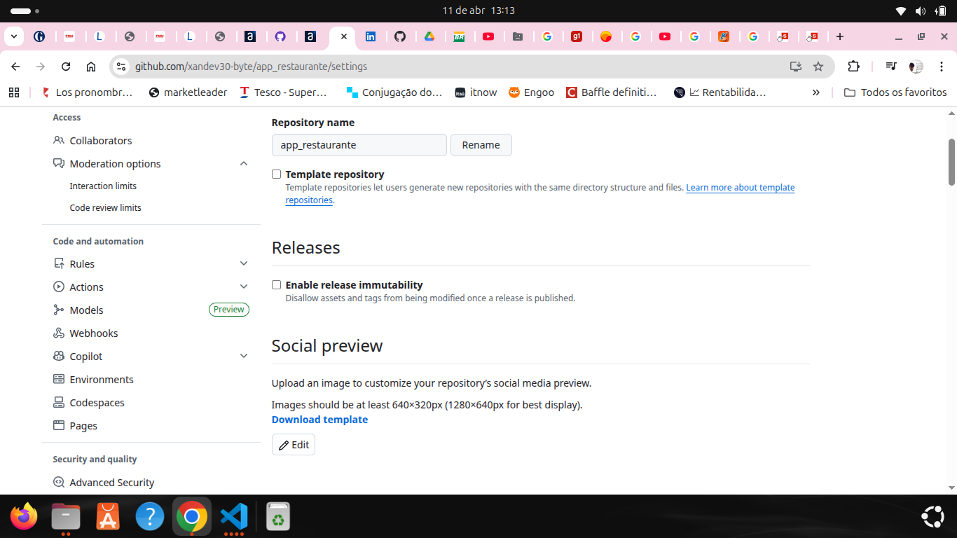Open the Baffle definition bookmark

[612, 92]
